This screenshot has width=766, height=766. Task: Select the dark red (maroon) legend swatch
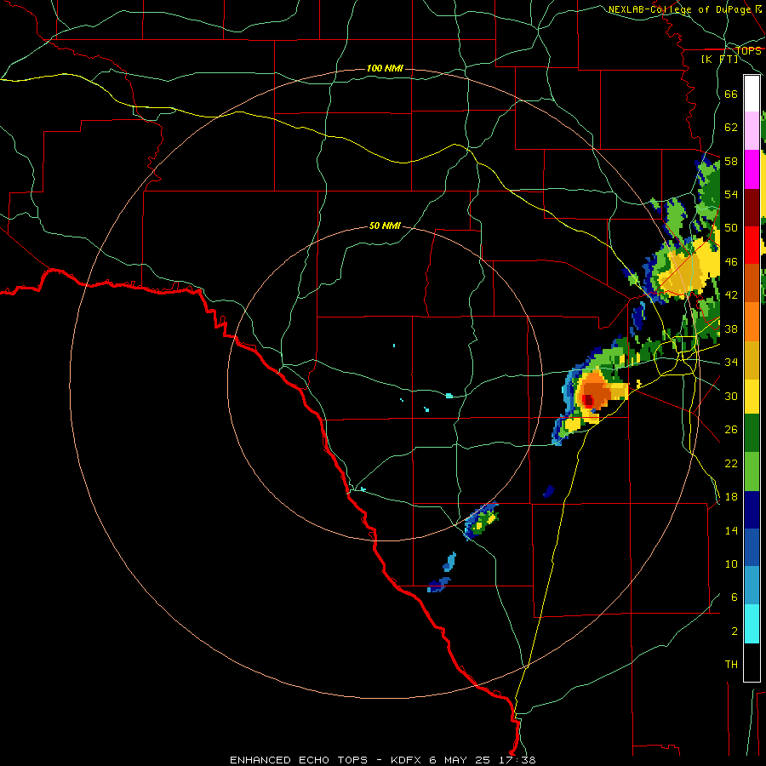(752, 208)
